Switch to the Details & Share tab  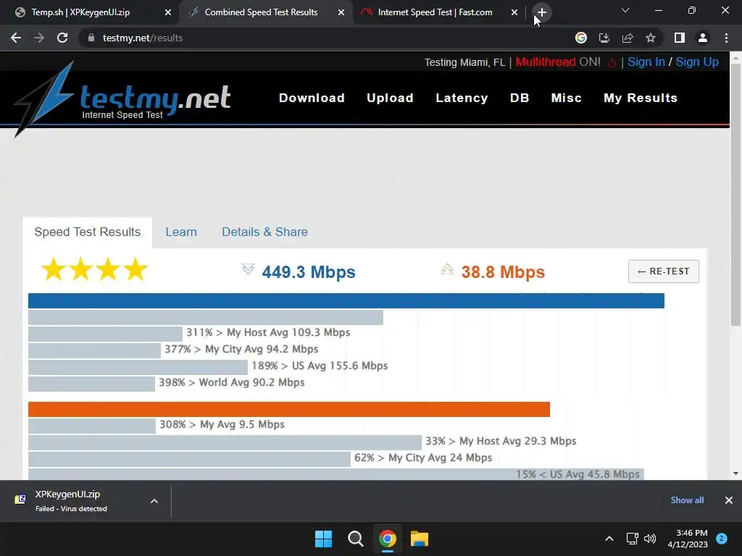(264, 232)
